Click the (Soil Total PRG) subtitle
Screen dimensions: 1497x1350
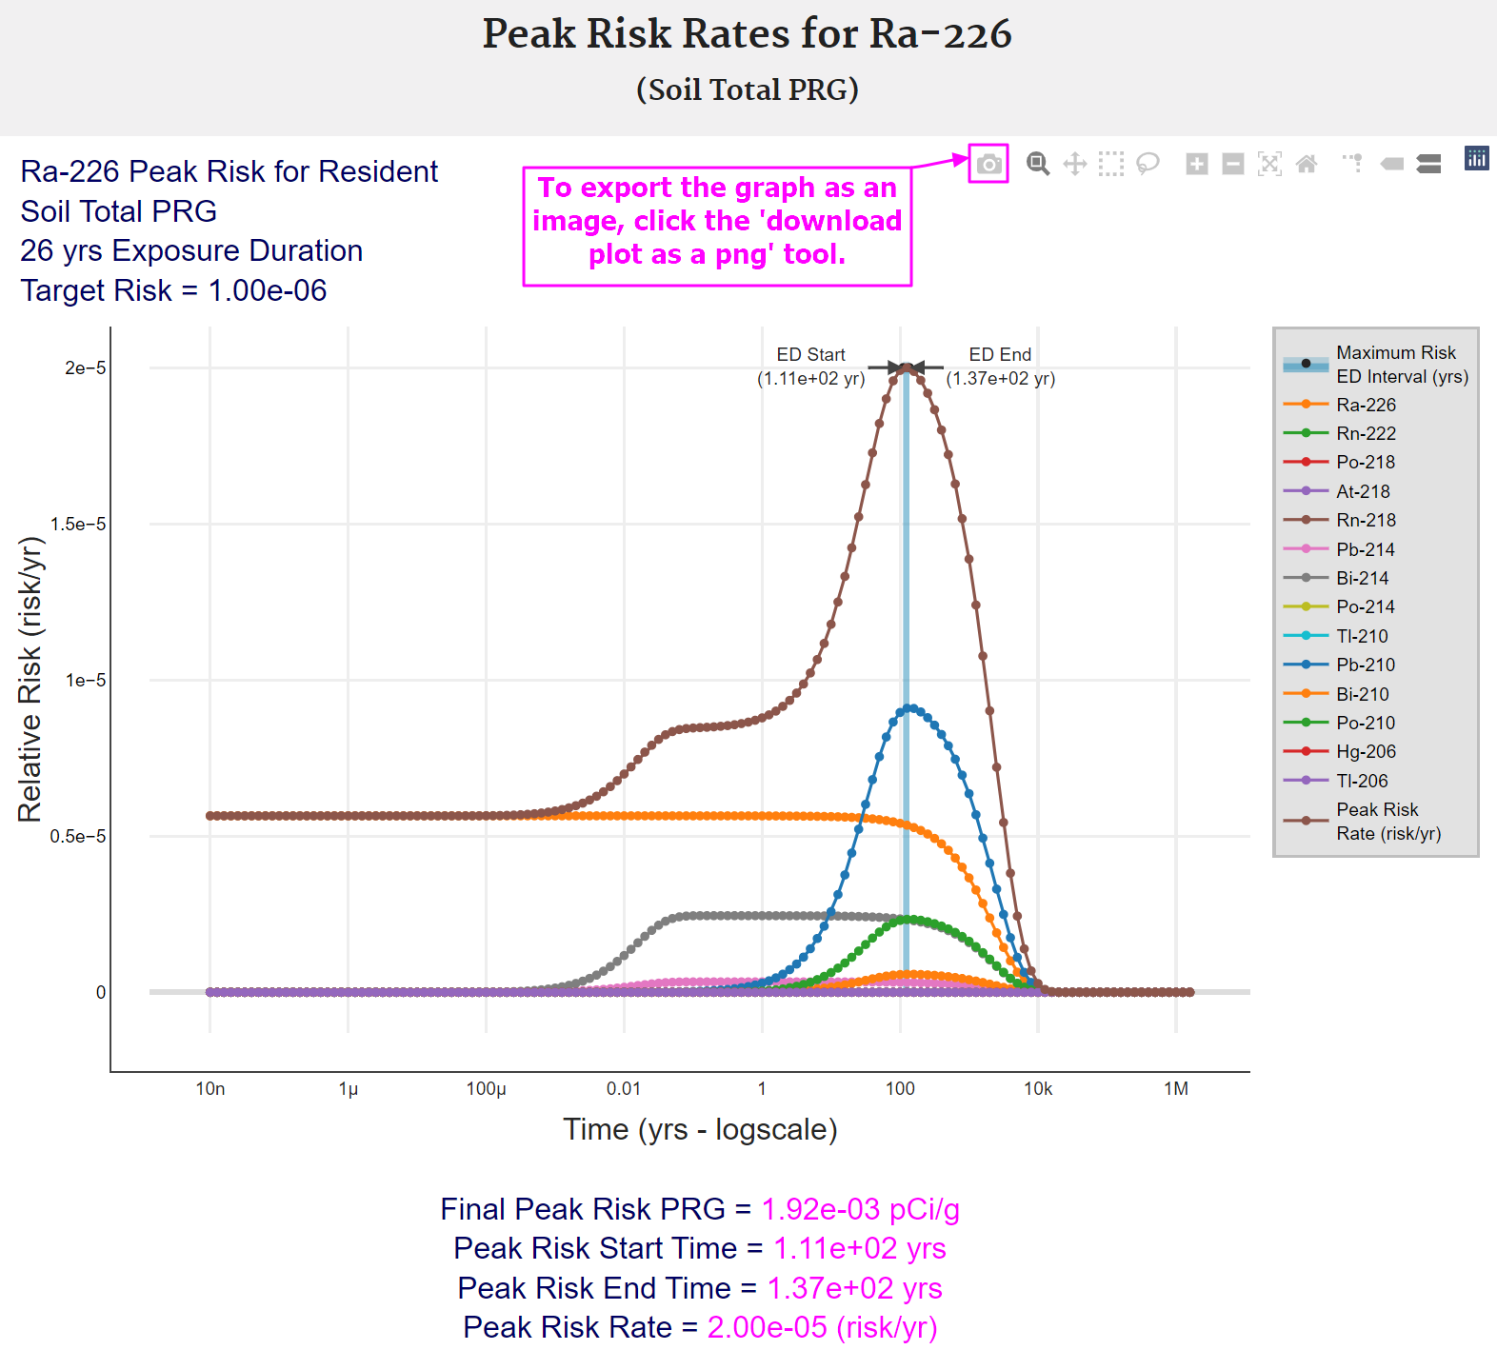tap(748, 89)
